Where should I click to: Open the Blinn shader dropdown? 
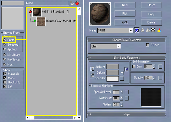click(119, 46)
